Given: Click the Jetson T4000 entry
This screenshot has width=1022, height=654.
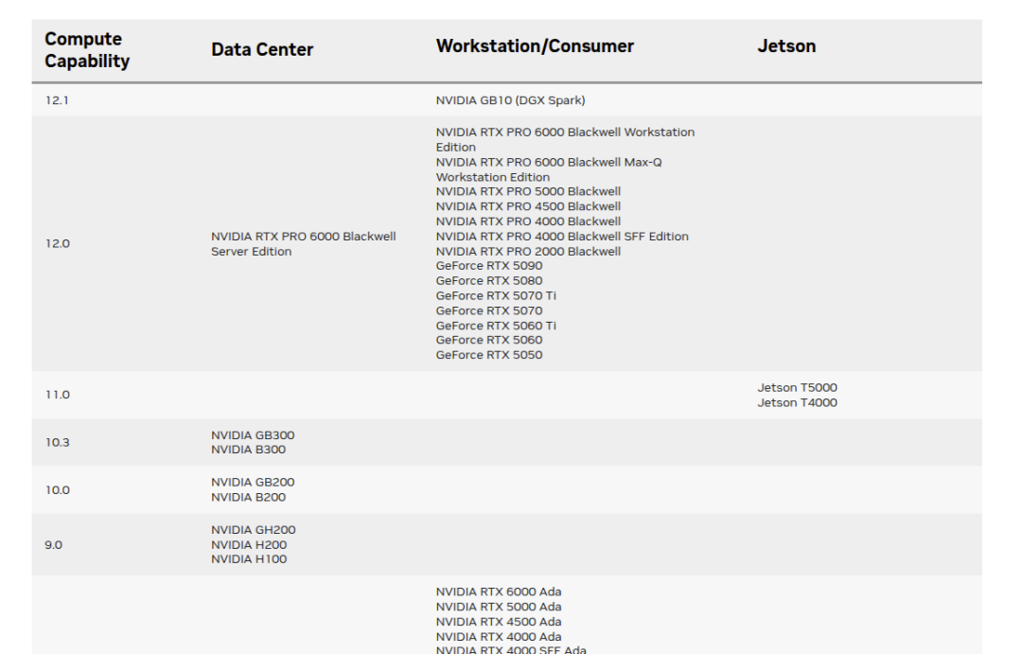Looking at the screenshot, I should (797, 403).
